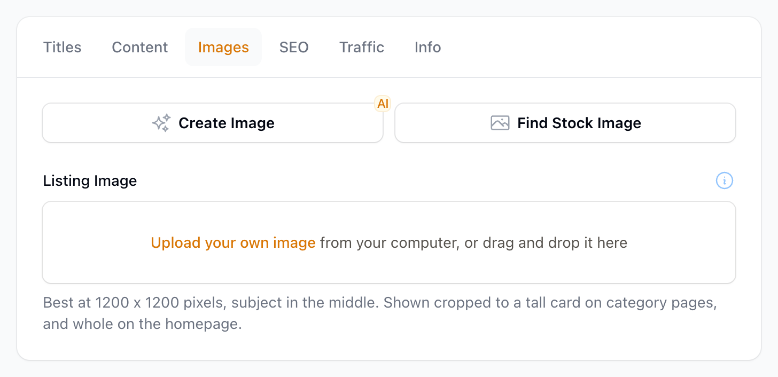Open the Traffic tab
The height and width of the screenshot is (377, 778).
coord(362,47)
